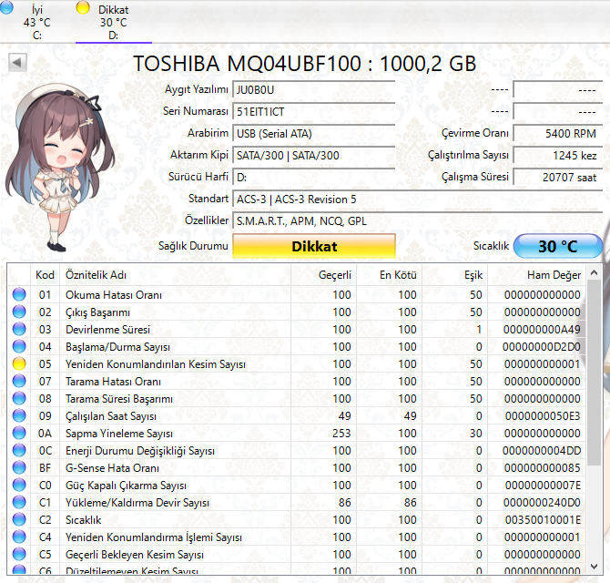Click the attribute list scrollbar thumb
Viewport: 610px width, 583px height.
coord(594,373)
